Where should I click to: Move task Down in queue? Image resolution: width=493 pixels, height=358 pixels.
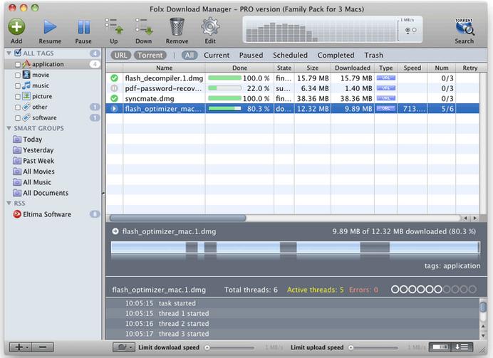144,26
